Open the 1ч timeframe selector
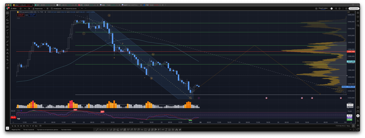365x138 pixels. [25, 9]
